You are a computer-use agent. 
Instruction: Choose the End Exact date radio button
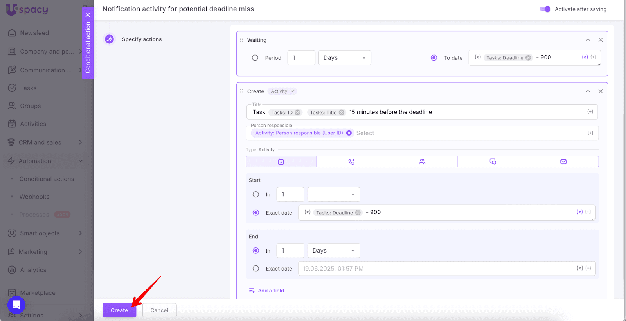tap(256, 269)
